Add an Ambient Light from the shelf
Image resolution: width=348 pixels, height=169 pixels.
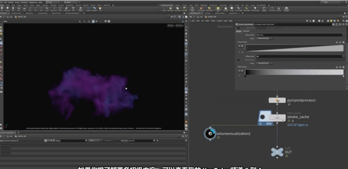(255, 9)
